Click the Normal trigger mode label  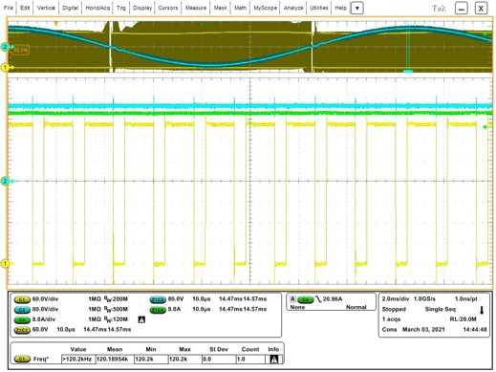coord(356,307)
